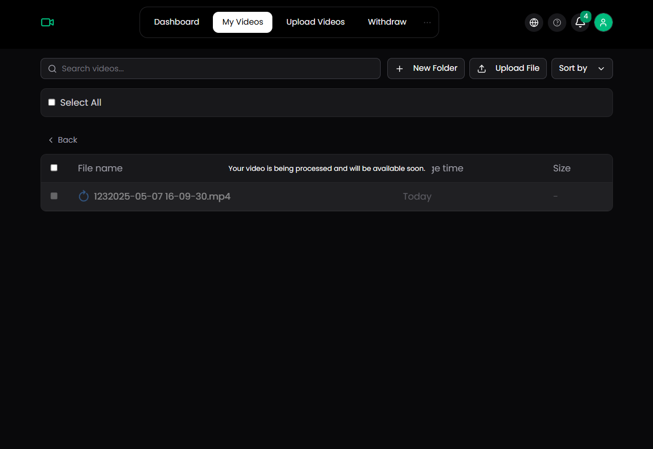Screen dimensions: 653x449
Task: Open the language globe icon
Action: [x=533, y=23]
